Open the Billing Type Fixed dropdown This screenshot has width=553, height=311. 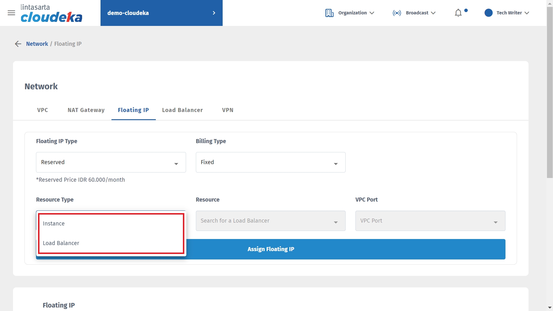click(270, 162)
